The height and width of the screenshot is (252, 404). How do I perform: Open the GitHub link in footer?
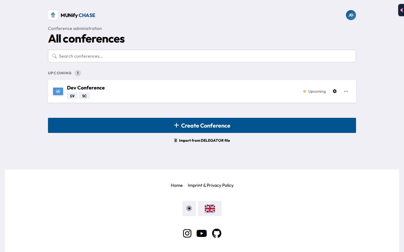click(217, 233)
